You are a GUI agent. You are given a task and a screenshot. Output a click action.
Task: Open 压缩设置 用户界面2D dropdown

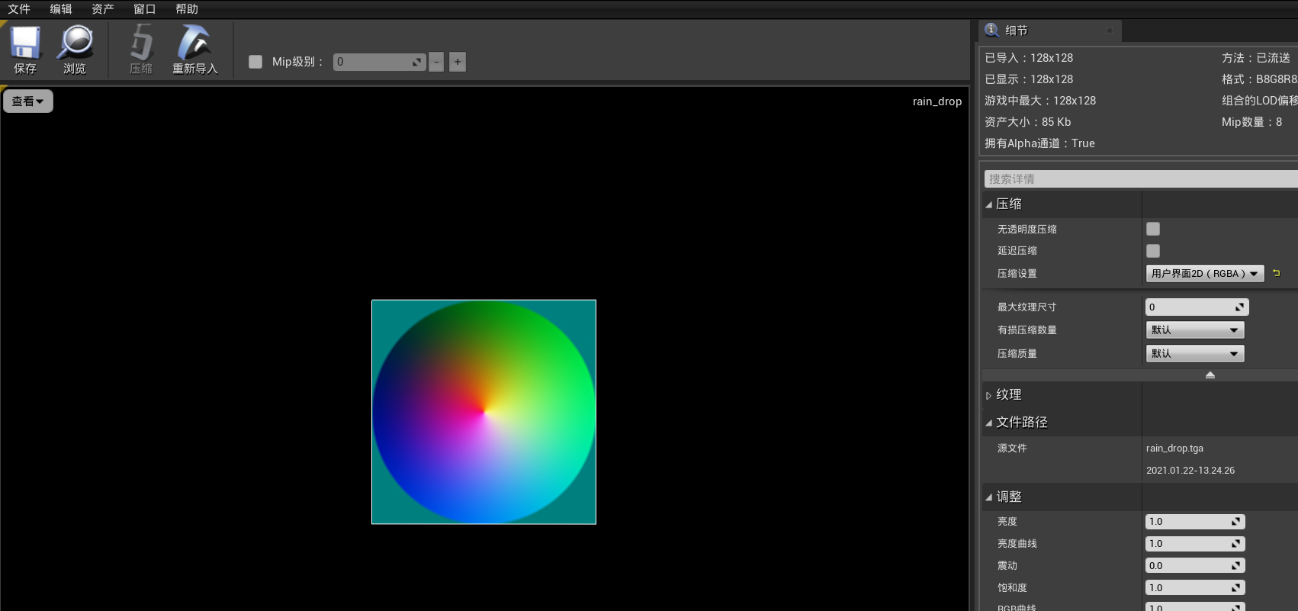(1205, 274)
